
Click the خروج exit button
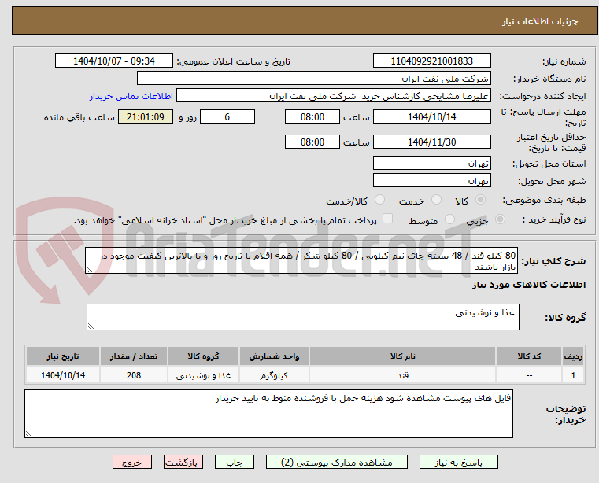[x=131, y=462]
